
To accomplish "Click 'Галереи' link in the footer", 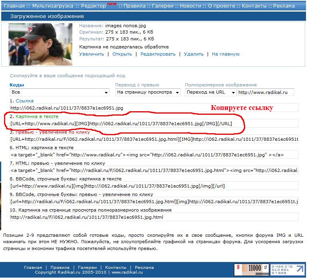I will pyautogui.click(x=87, y=267).
